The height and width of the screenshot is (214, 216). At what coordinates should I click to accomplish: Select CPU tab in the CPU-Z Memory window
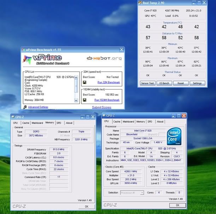point(15,123)
